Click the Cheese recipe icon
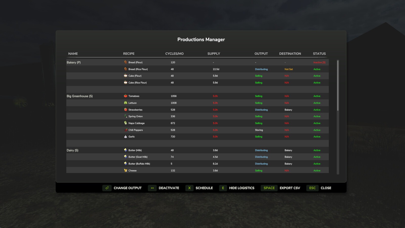The image size is (405, 228). click(126, 170)
